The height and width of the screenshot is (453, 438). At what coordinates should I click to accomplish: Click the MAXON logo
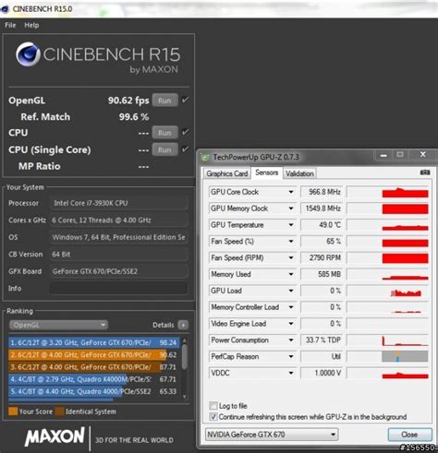coord(55,436)
